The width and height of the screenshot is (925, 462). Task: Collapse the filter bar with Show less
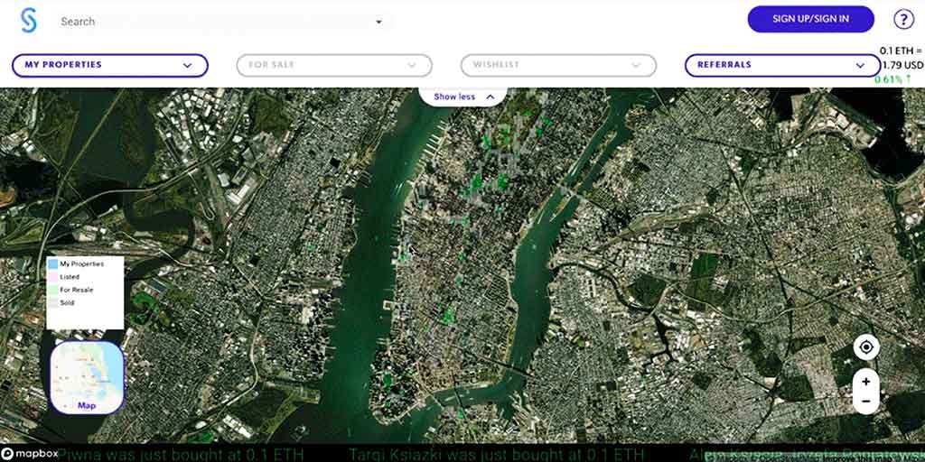click(454, 97)
